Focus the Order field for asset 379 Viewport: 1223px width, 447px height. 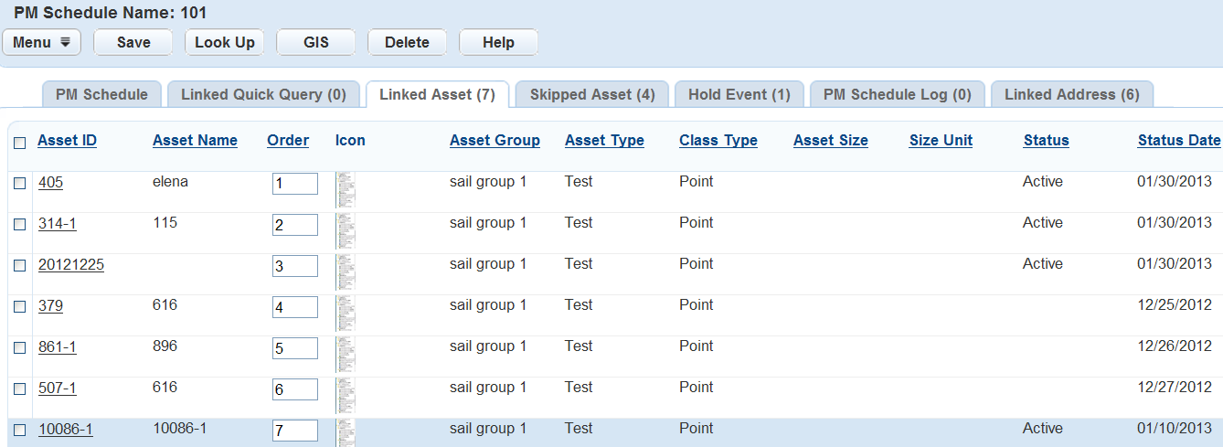[x=294, y=307]
